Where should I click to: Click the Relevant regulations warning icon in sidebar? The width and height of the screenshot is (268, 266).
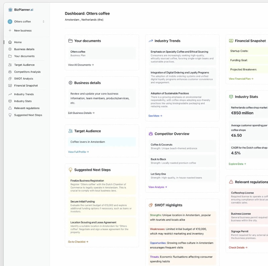[x=10, y=108]
